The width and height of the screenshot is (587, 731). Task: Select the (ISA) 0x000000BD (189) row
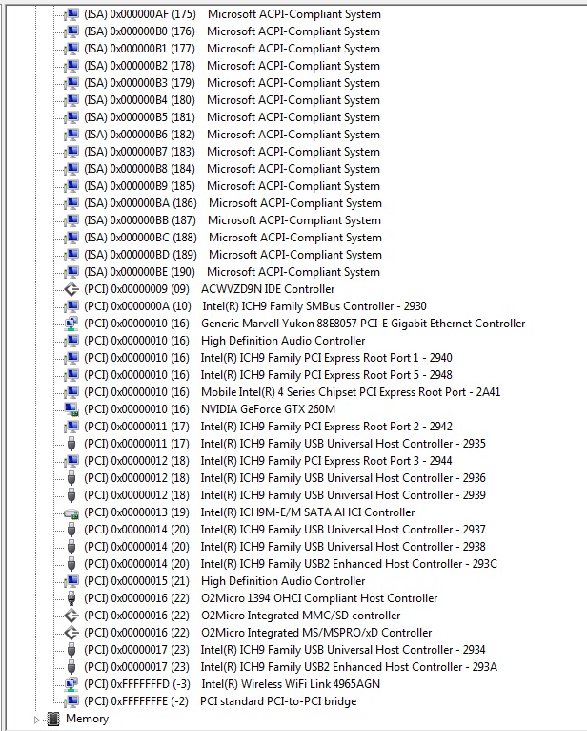[x=233, y=255]
